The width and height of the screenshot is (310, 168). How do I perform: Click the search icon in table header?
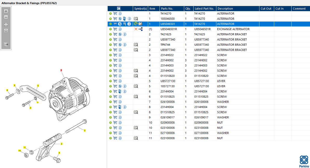pyautogui.click(x=119, y=9)
